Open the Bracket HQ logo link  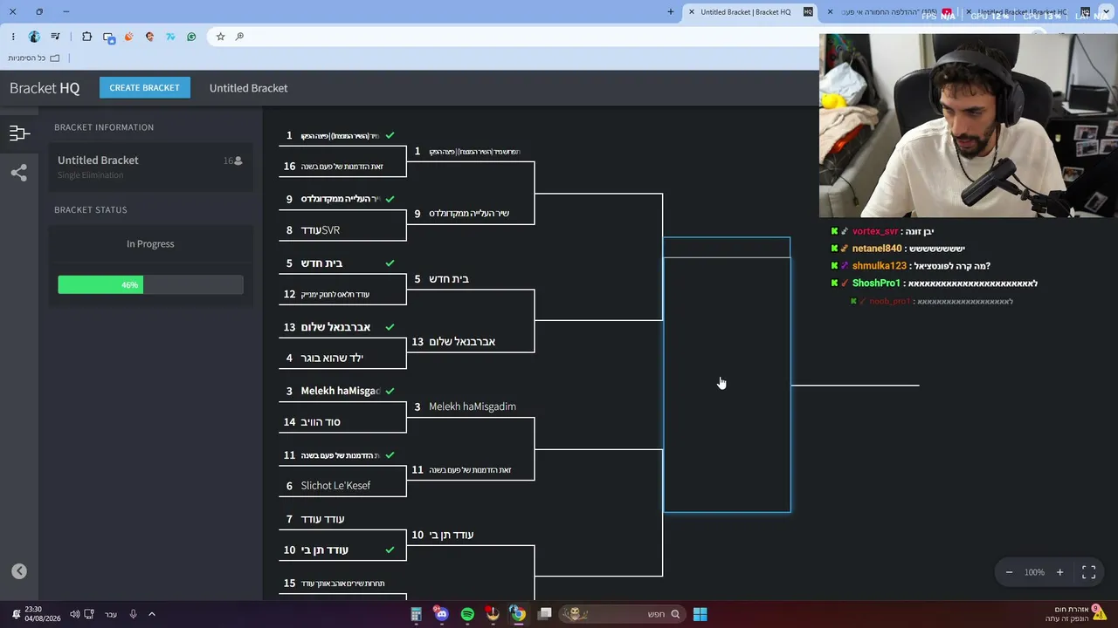pyautogui.click(x=45, y=88)
